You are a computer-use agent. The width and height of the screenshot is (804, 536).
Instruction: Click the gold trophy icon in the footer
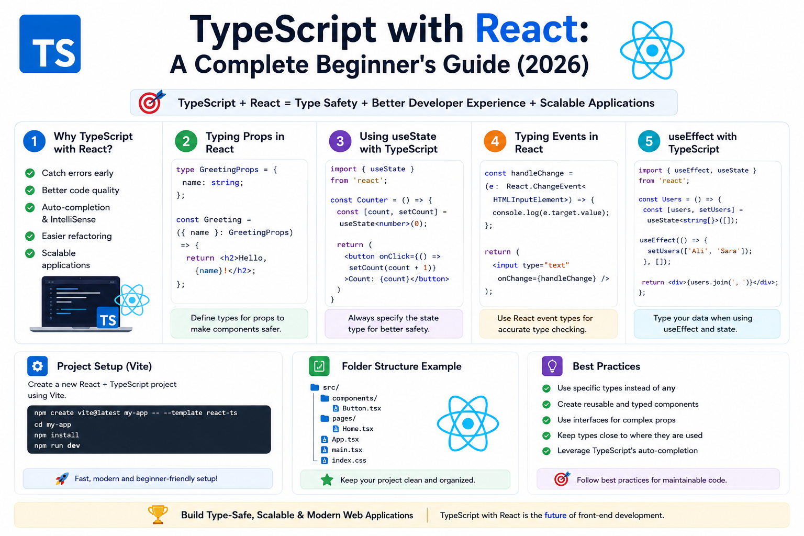(158, 515)
